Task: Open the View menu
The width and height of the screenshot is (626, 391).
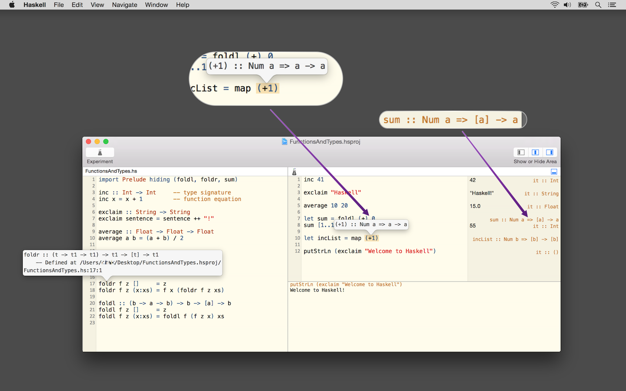Action: (97, 5)
